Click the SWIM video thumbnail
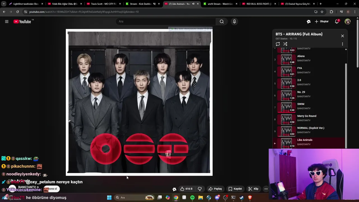Image resolution: width=359 pixels, height=202 pixels. click(x=286, y=107)
